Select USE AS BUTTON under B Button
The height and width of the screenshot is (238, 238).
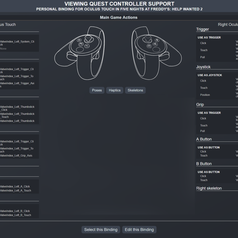[x=209, y=172]
